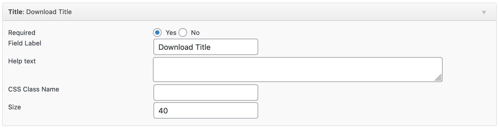Viewport: 499px width, 128px height.
Task: Click the Size input containing 40
Action: 206,110
